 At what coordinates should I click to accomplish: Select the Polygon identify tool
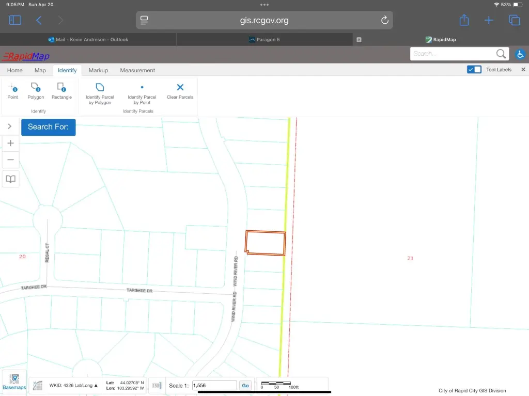(36, 90)
